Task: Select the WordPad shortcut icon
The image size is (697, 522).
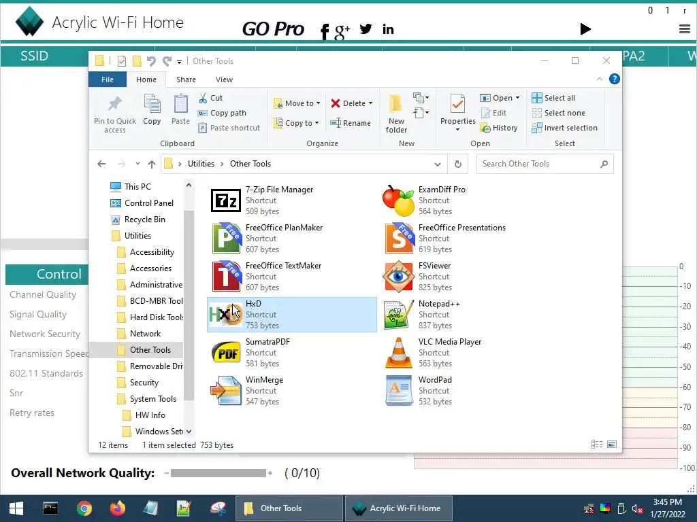Action: click(x=398, y=391)
